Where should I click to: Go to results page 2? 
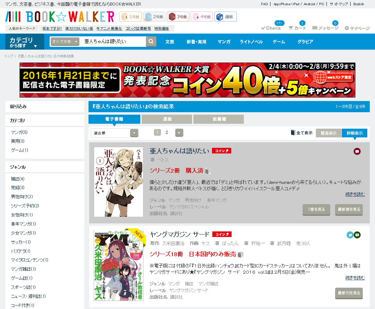167,132
